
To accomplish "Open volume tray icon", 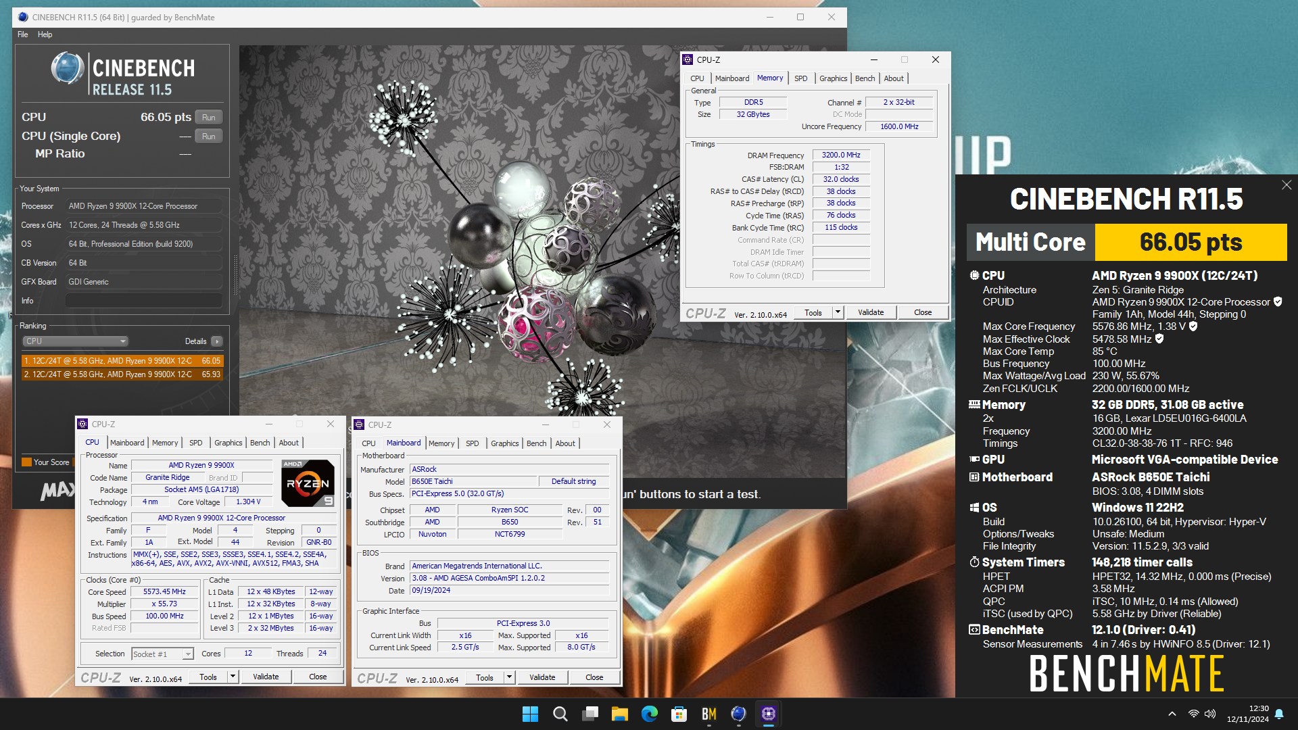I will [1210, 714].
